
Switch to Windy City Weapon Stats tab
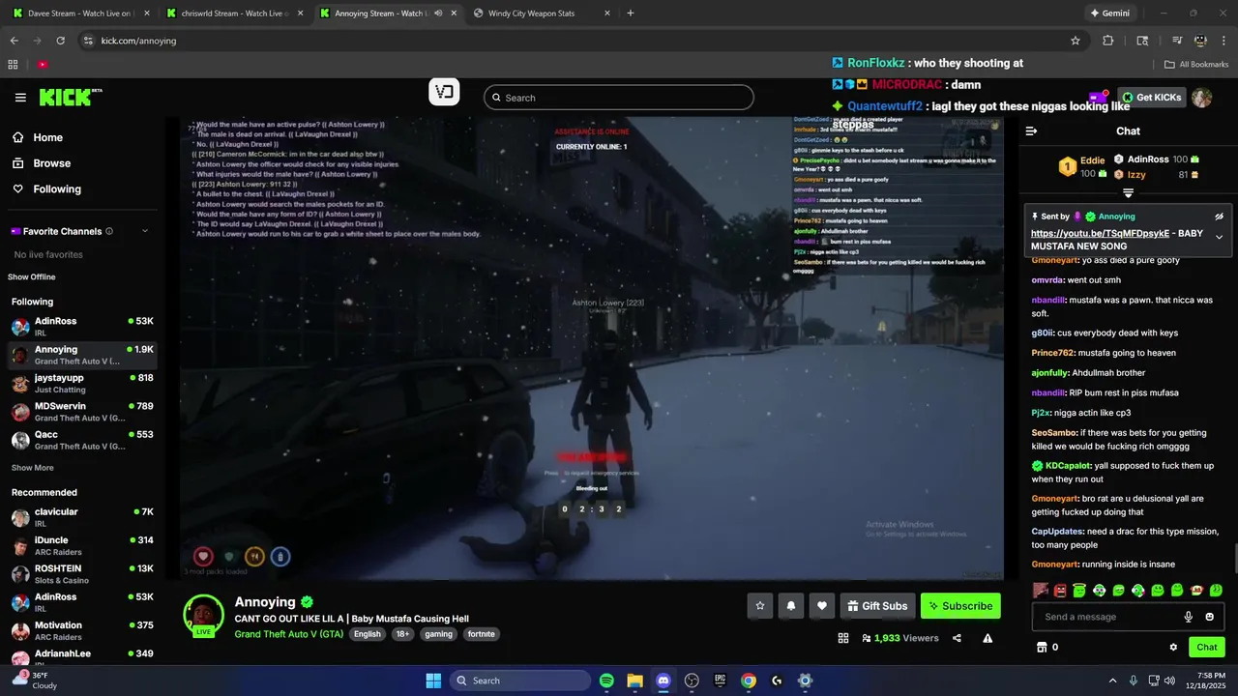tap(542, 14)
